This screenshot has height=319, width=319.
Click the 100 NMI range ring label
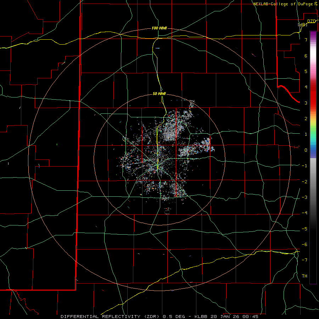click(x=159, y=28)
